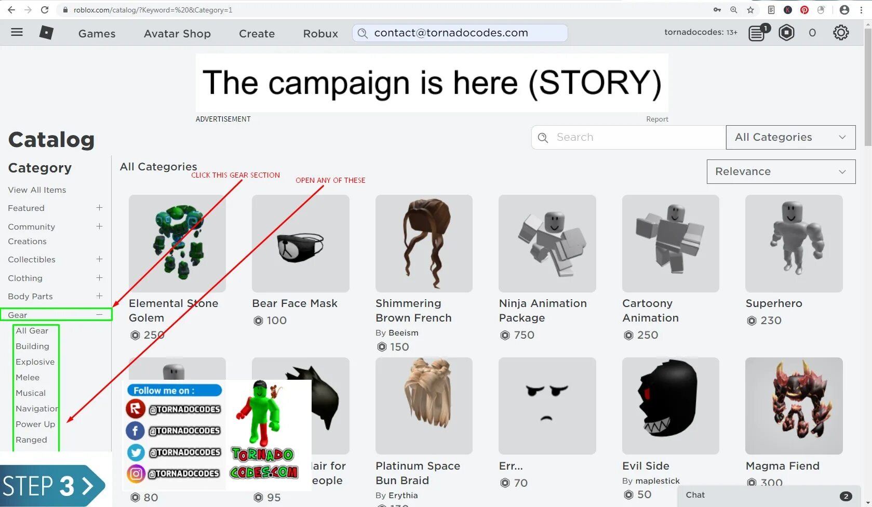Open the Create tab
This screenshot has height=507, width=872.
click(x=257, y=33)
